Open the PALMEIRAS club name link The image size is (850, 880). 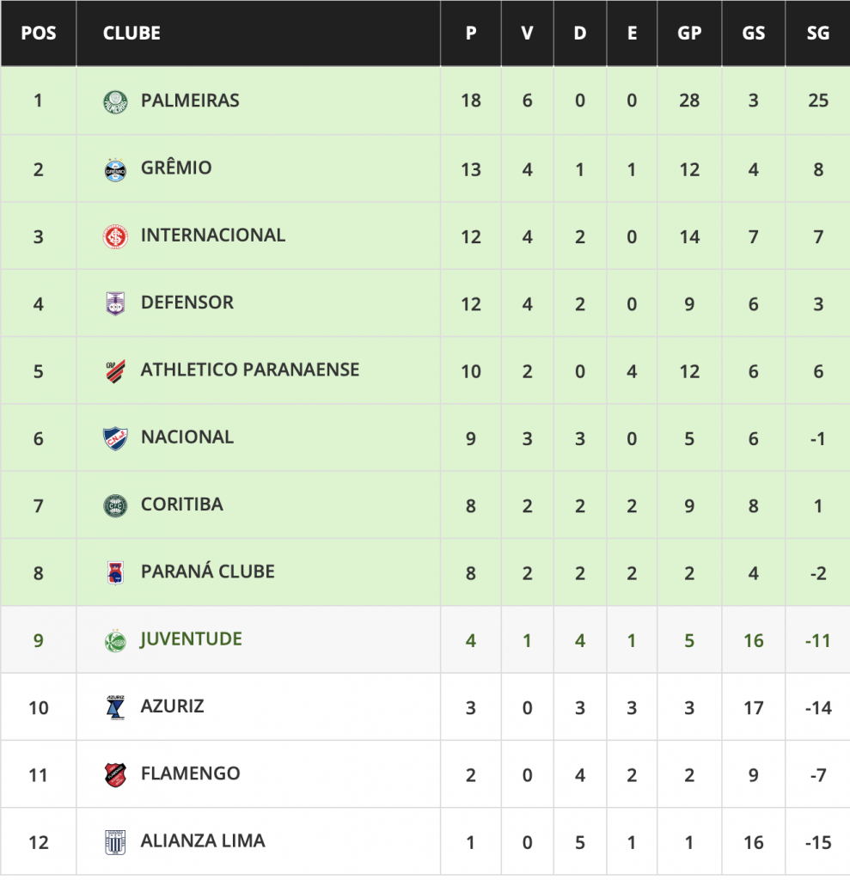click(190, 101)
